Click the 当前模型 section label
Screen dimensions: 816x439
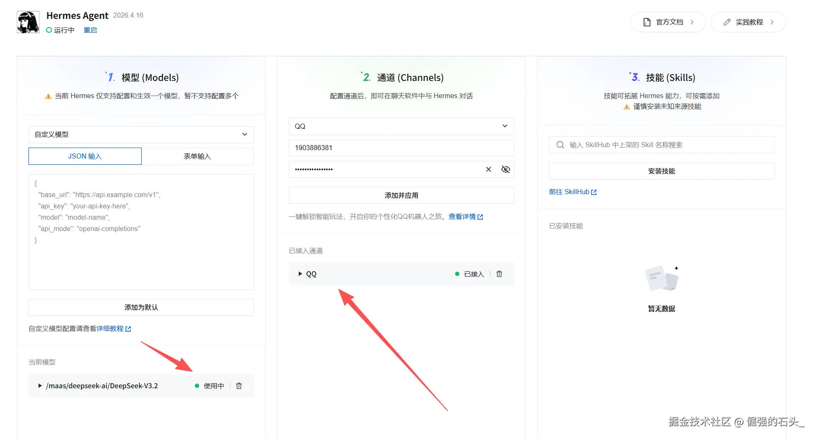[x=42, y=362]
